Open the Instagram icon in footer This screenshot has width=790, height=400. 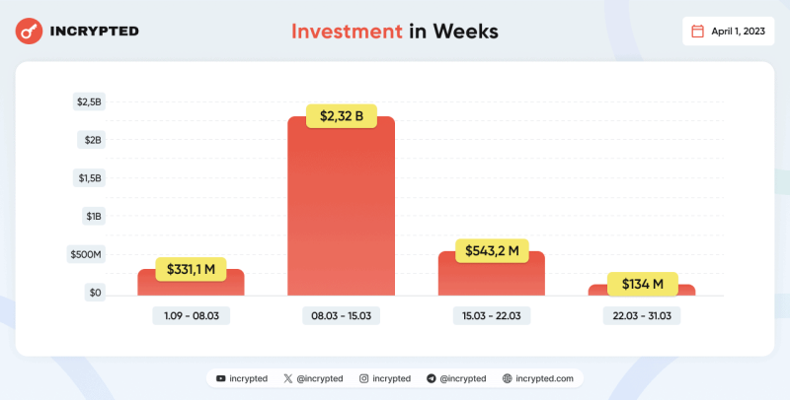[363, 378]
